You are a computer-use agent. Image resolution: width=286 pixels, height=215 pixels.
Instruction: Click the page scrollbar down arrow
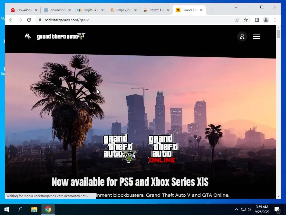click(x=278, y=196)
